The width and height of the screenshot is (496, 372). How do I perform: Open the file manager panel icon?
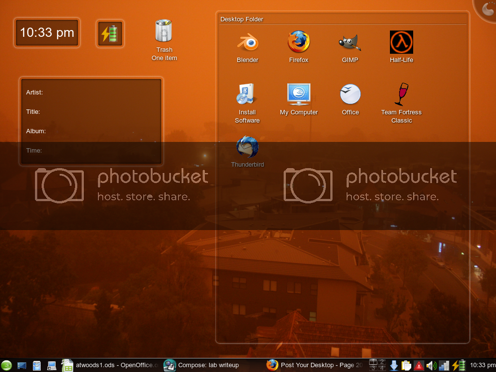click(37, 366)
